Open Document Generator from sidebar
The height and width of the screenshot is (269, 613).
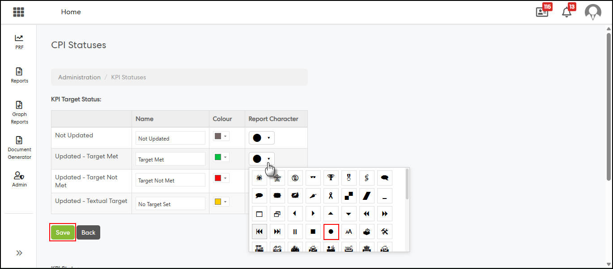tap(19, 148)
